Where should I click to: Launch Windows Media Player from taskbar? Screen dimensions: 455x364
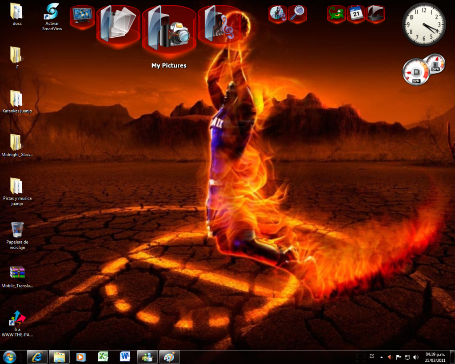pos(81,357)
